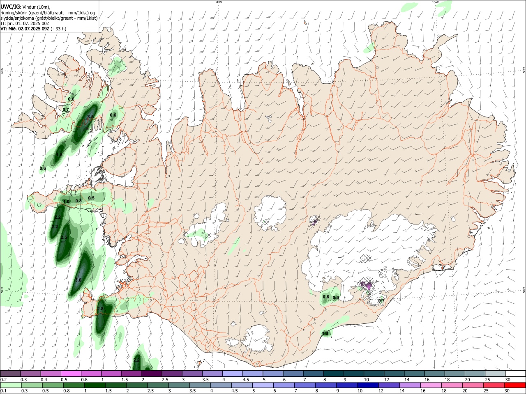Click the 20W longitude label at the top

click(219, 2)
